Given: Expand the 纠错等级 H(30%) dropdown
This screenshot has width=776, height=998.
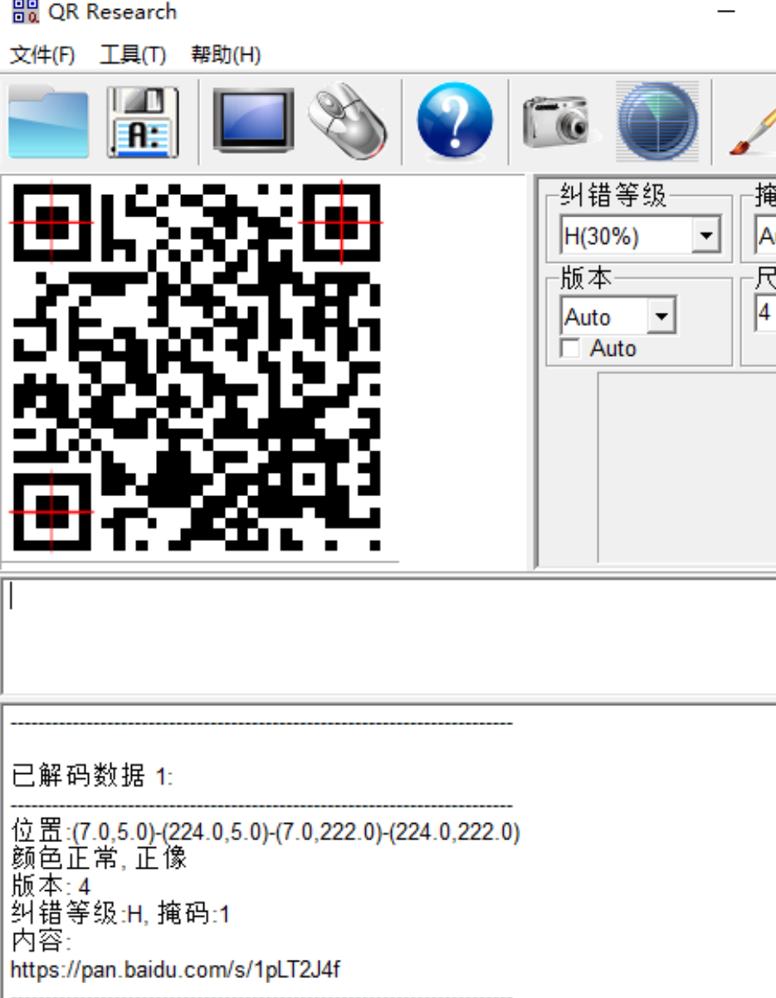Looking at the screenshot, I should tap(705, 236).
